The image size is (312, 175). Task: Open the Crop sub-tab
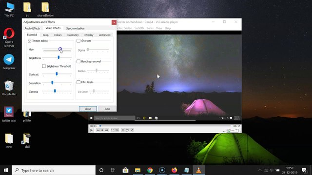[45, 35]
